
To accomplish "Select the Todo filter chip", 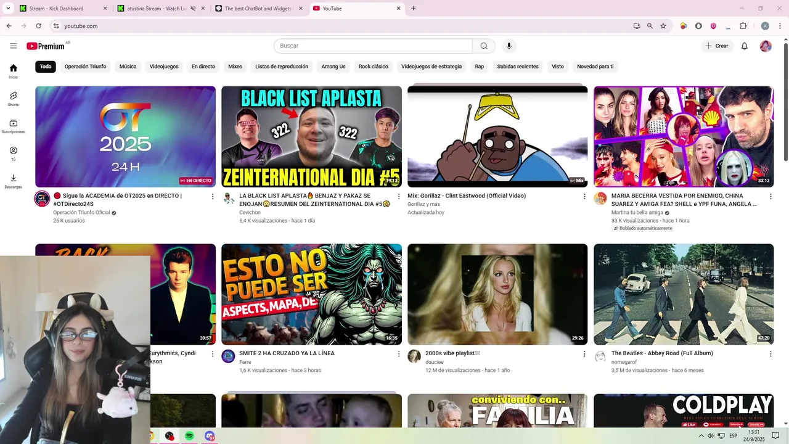I will [46, 67].
